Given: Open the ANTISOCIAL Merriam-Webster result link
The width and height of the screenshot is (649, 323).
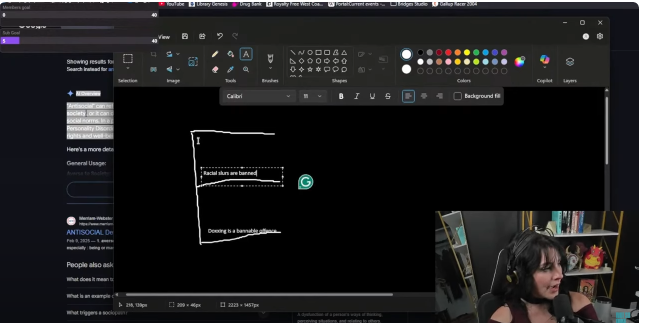Looking at the screenshot, I should click(90, 232).
